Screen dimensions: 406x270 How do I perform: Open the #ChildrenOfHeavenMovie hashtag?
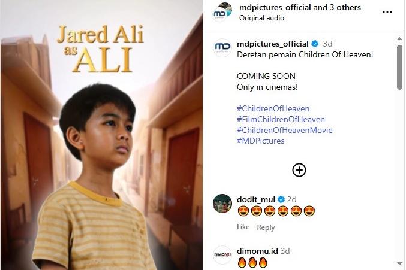click(x=284, y=130)
